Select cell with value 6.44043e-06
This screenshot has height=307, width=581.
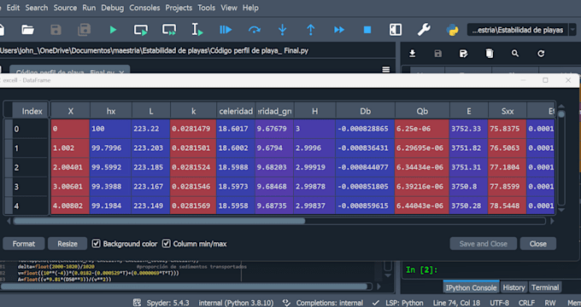(x=422, y=206)
